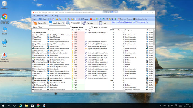
Task: Select the igfxEM.exe process row
Action: [92, 37]
